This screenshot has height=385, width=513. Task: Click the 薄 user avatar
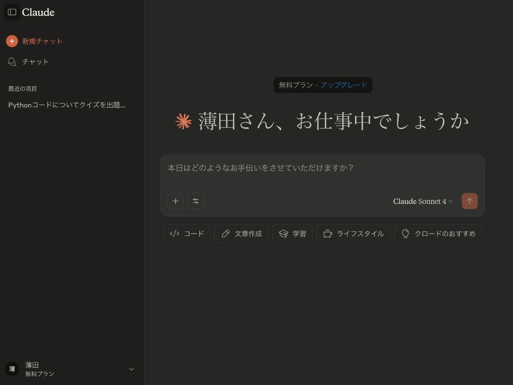point(12,369)
